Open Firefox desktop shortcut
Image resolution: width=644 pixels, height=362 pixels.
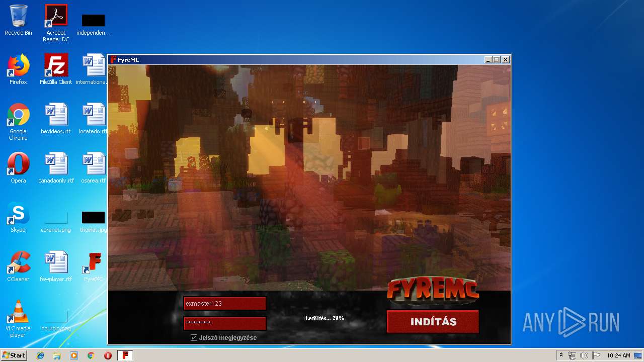18,69
